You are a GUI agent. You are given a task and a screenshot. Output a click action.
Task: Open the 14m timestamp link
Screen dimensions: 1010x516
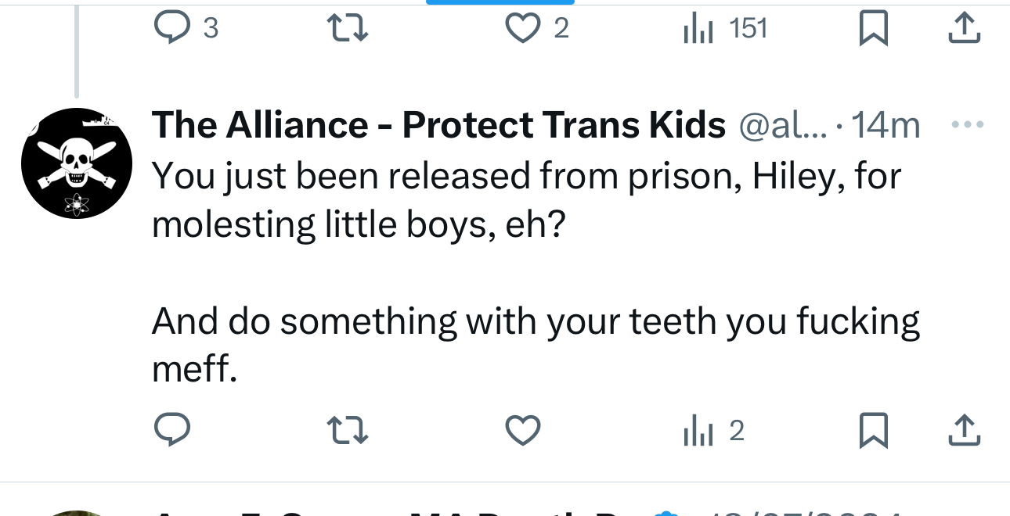click(886, 125)
